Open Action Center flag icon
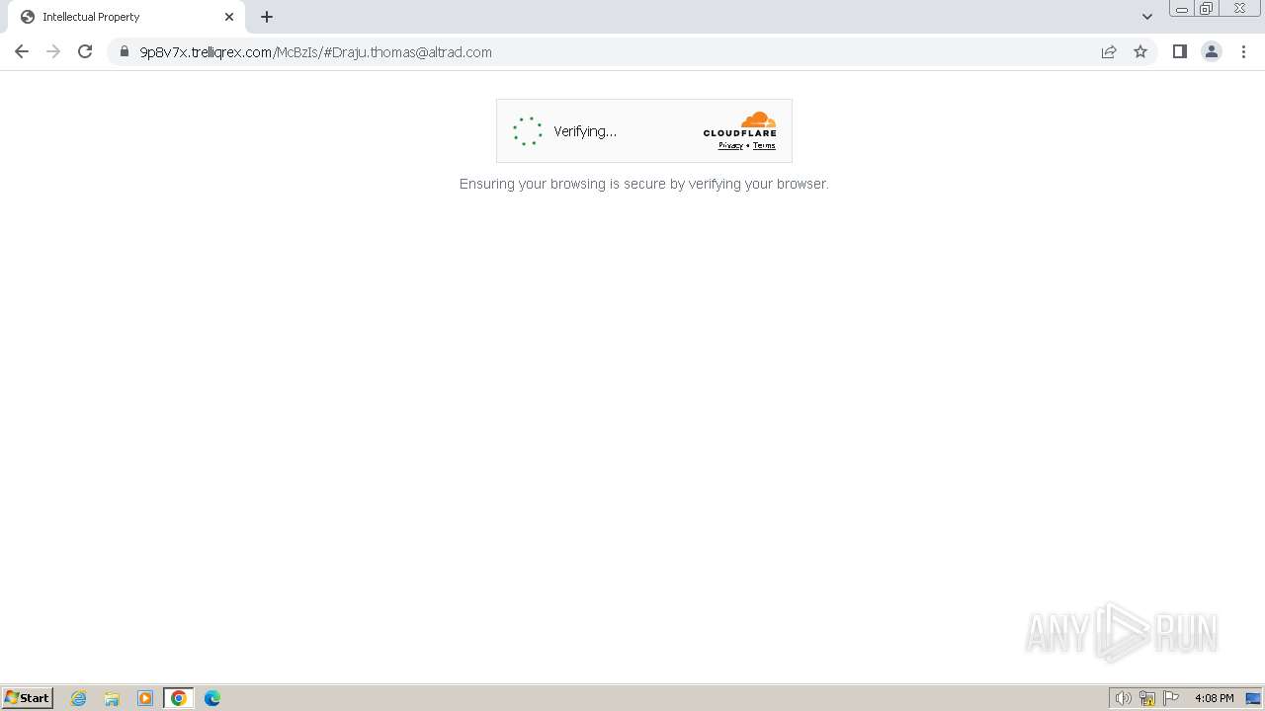Viewport: 1265px width, 711px height. [x=1171, y=698]
